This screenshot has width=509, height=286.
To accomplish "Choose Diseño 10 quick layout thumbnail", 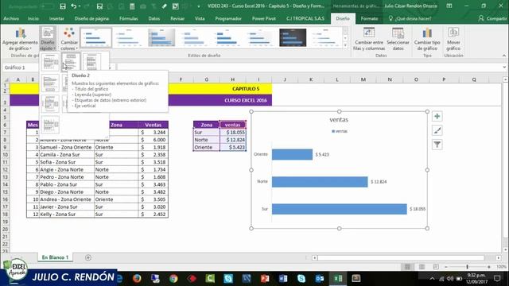I will pyautogui.click(x=49, y=125).
